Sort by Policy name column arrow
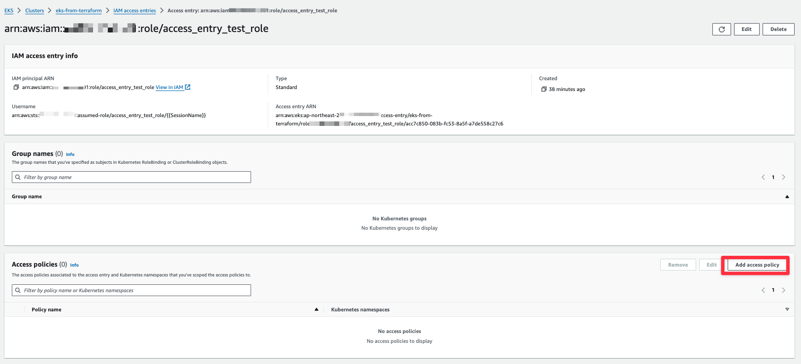 click(x=317, y=309)
